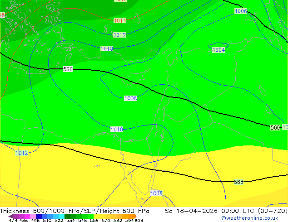Select the orange swatch above 594
The height and width of the screenshot is (222, 288).
[x=131, y=216]
